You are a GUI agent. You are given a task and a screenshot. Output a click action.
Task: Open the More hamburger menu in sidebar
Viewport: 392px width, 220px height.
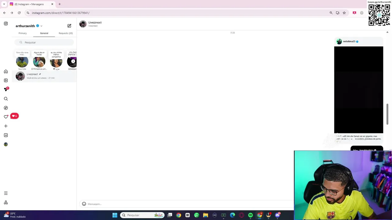coord(6,193)
